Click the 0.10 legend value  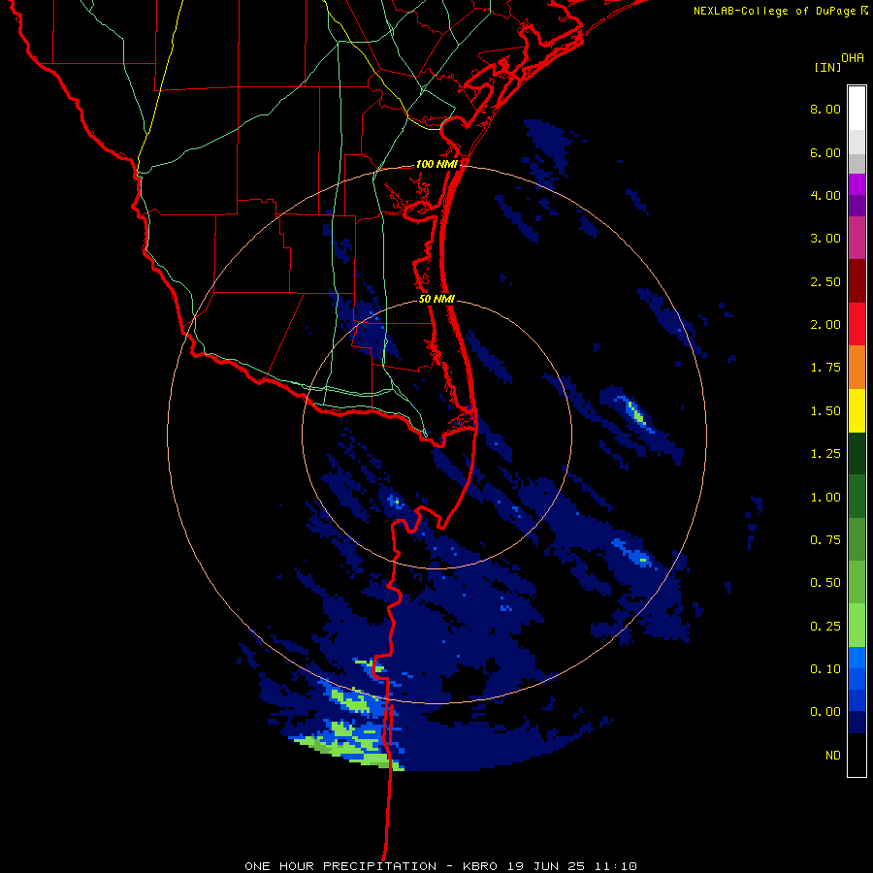click(x=825, y=669)
